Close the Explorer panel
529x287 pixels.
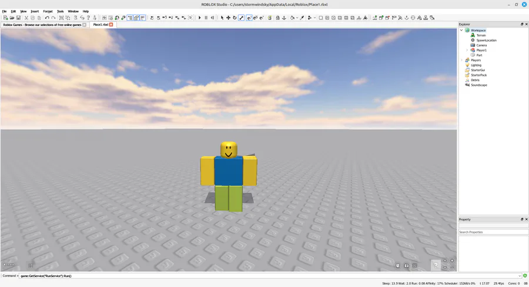point(526,24)
